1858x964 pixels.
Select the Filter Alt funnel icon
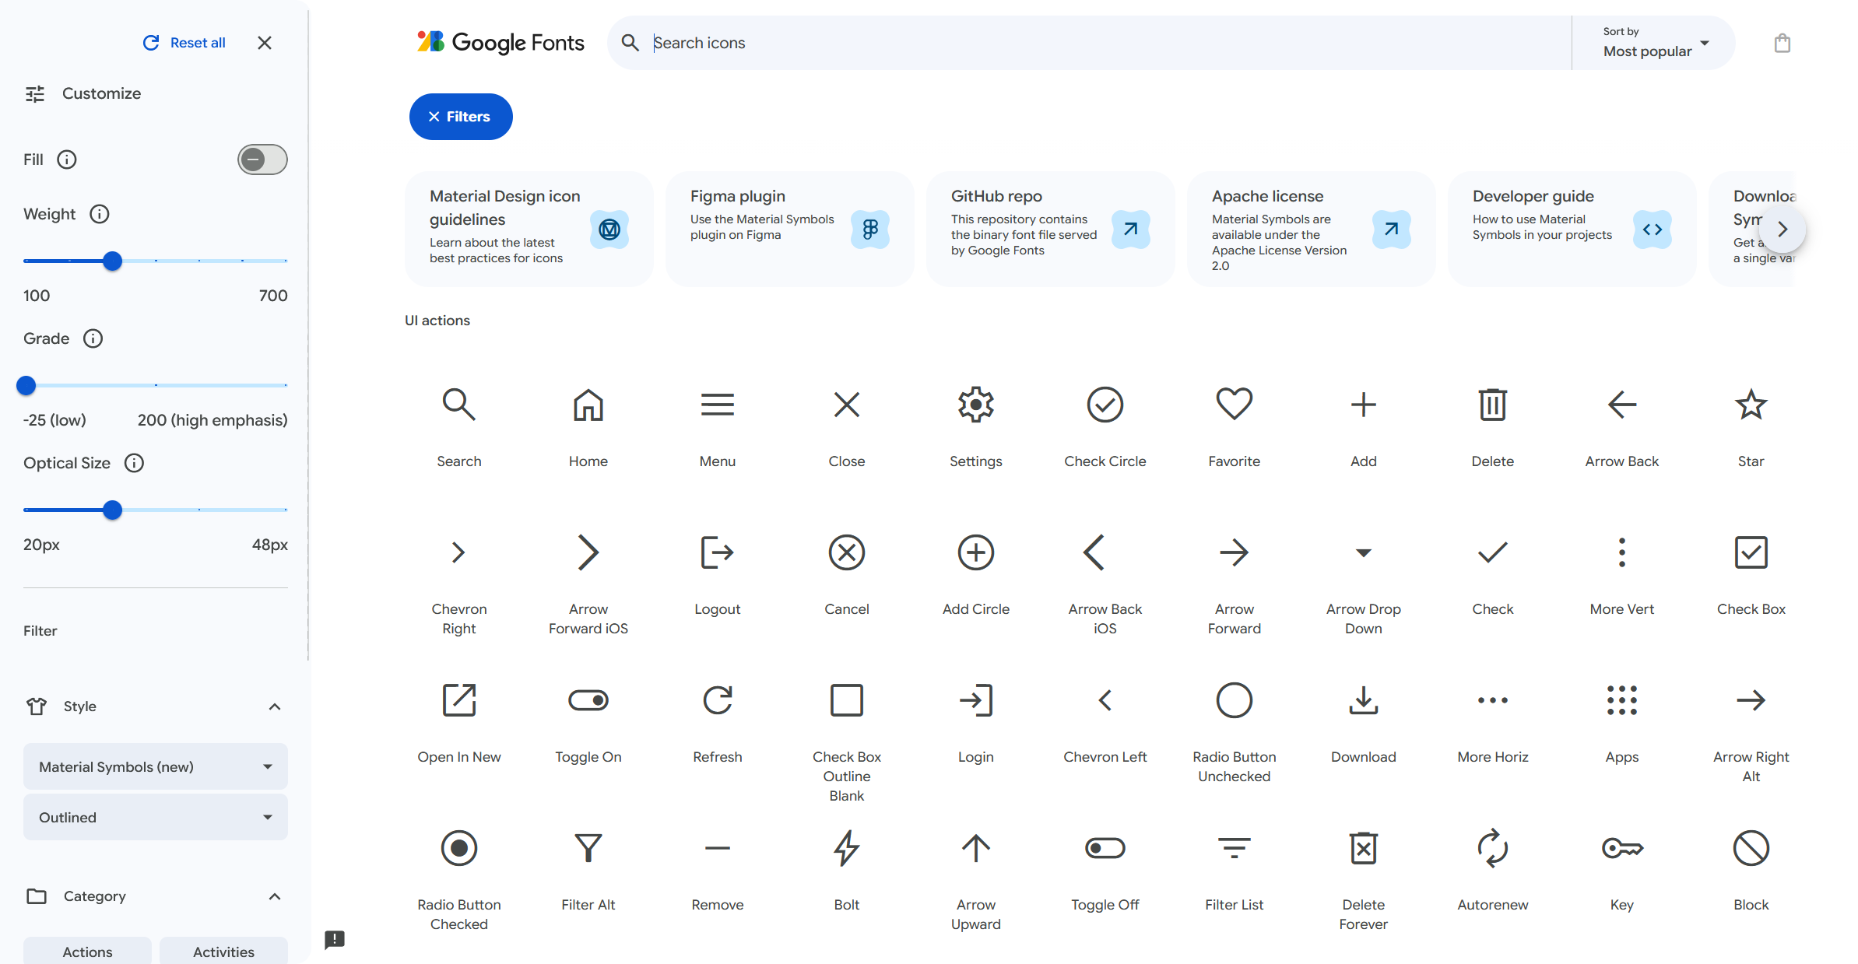(588, 849)
